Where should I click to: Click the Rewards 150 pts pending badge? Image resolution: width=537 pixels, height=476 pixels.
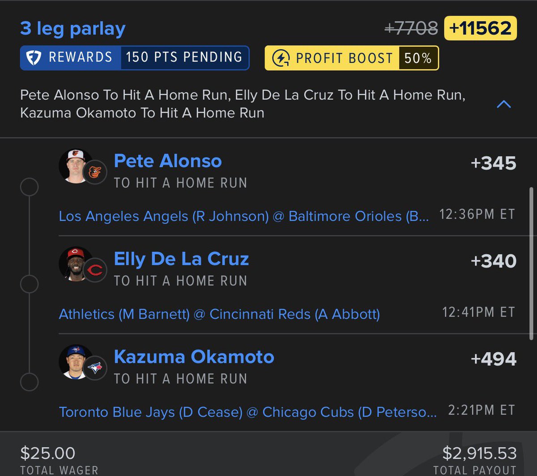click(135, 58)
